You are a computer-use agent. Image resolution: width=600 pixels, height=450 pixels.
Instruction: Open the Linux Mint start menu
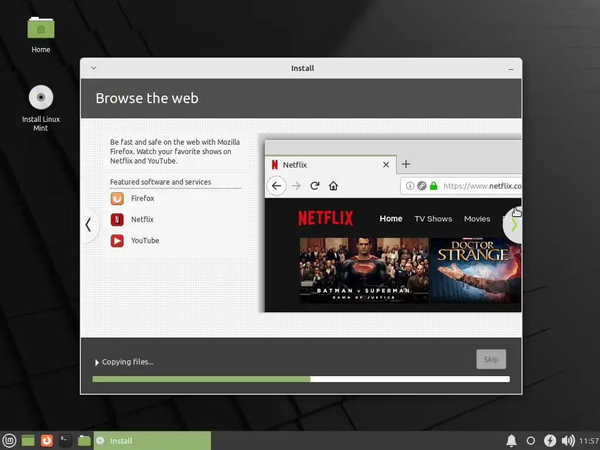(9, 441)
